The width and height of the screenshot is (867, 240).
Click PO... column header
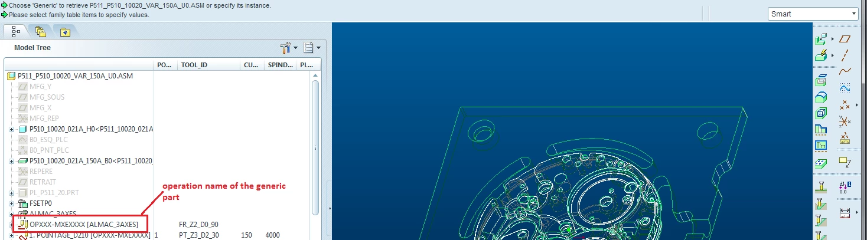click(165, 65)
